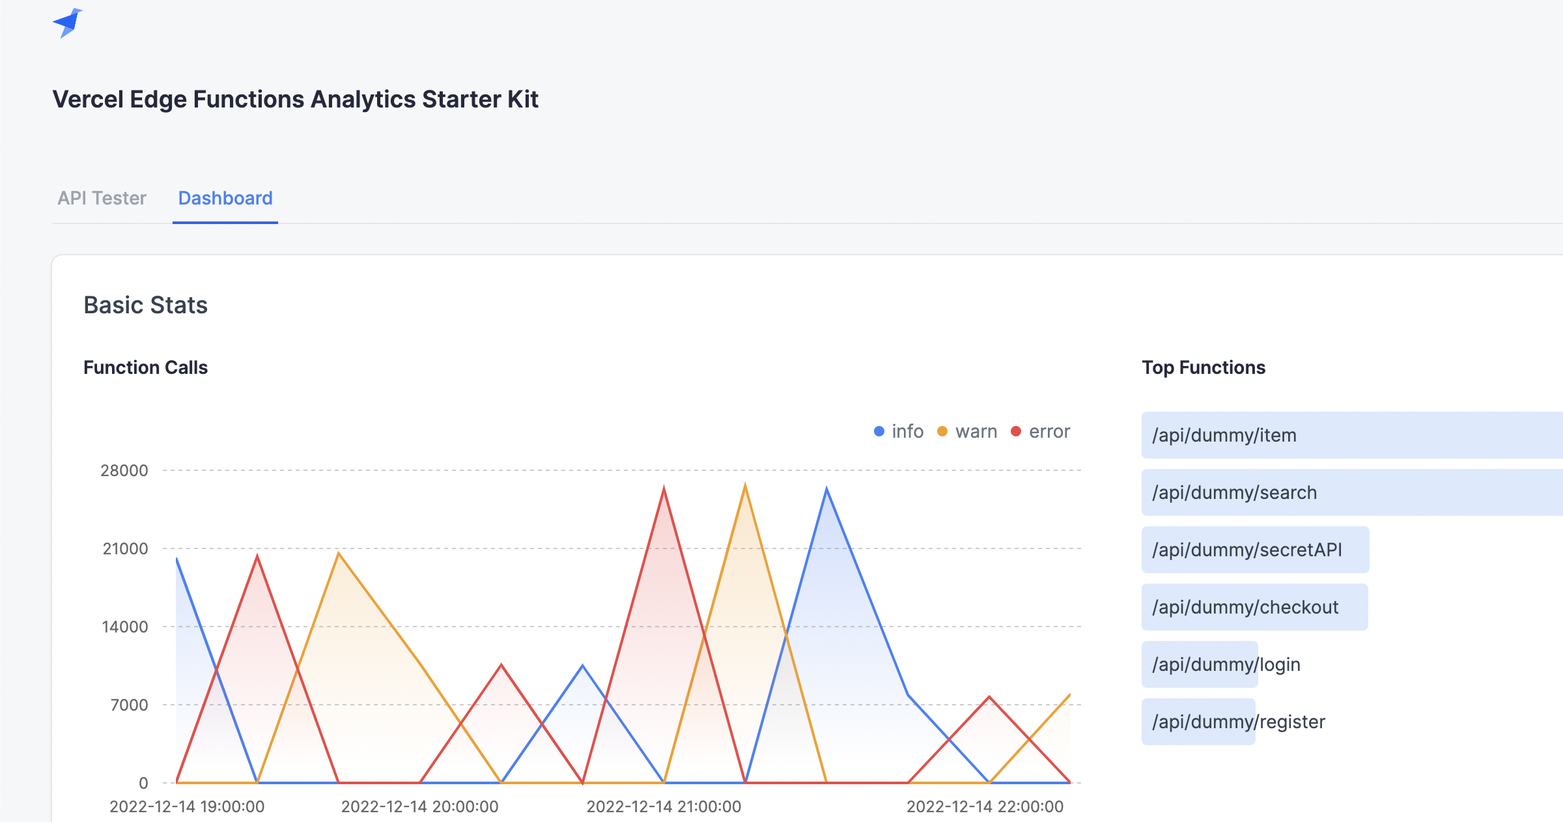Screen dimensions: 1563x822
Task: Click the /api/dummy/secretAPI bar
Action: [x=1254, y=550]
